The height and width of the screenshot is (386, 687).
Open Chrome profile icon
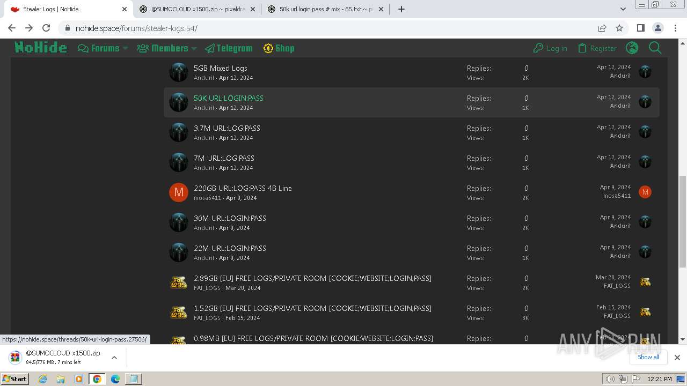pyautogui.click(x=657, y=28)
